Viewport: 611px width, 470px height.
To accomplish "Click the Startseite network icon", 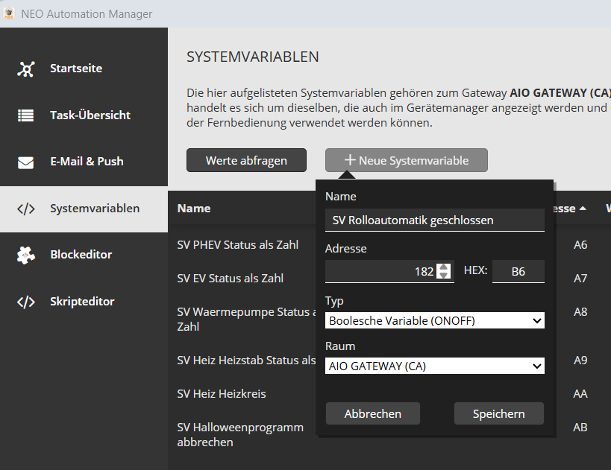I will point(26,69).
